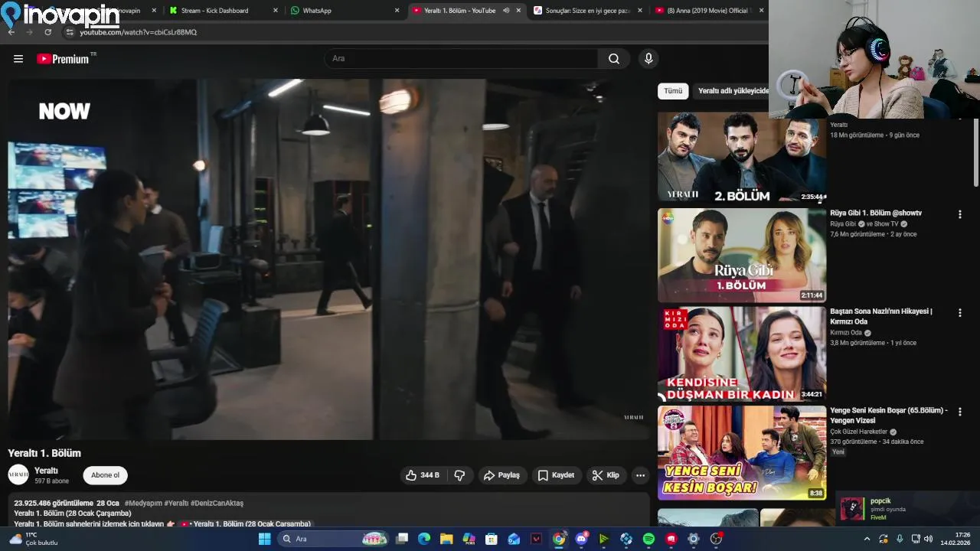This screenshot has width=980, height=551.
Task: Open Settings gear in taskbar
Action: click(694, 539)
